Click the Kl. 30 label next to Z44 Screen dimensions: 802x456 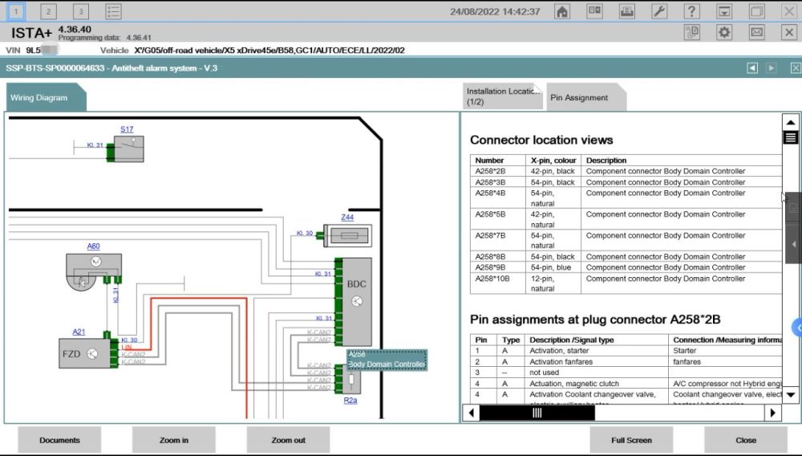(x=304, y=233)
